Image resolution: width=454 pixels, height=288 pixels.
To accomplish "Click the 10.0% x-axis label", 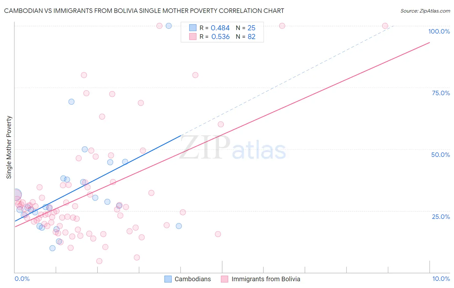I will point(441,279).
